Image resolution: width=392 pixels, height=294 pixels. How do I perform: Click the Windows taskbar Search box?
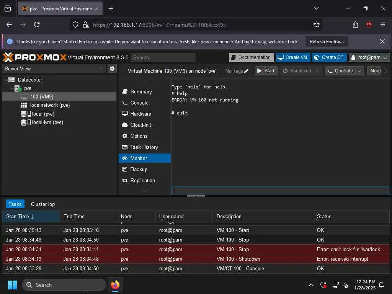pos(64,285)
